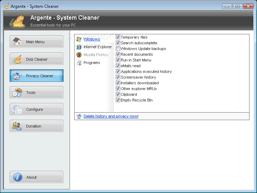
Task: Select the Programs category
Action: [92, 63]
